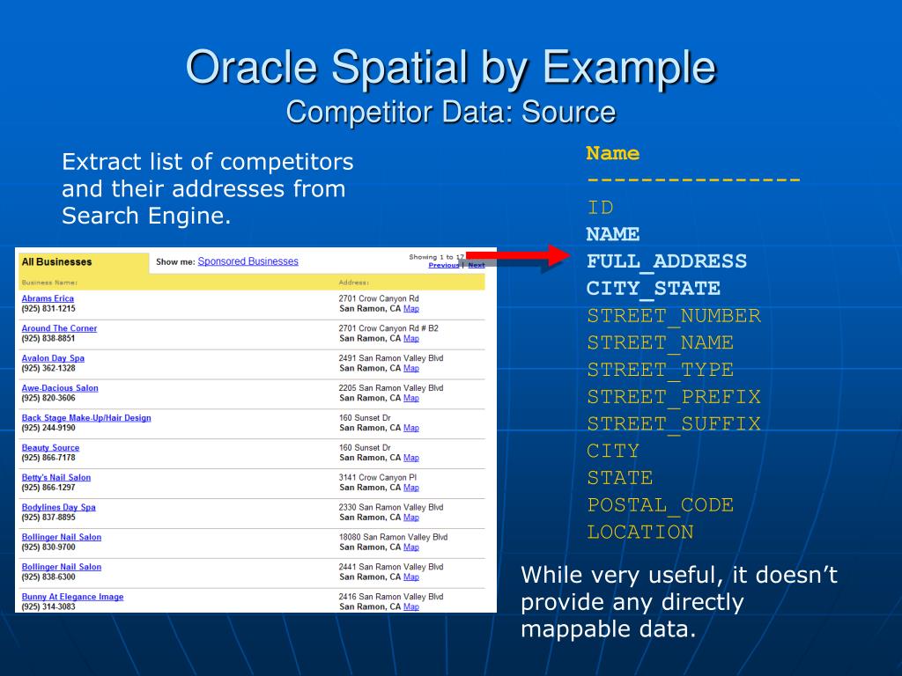Open Around The Corner listing
Image resolution: width=902 pixels, height=676 pixels.
tap(59, 328)
